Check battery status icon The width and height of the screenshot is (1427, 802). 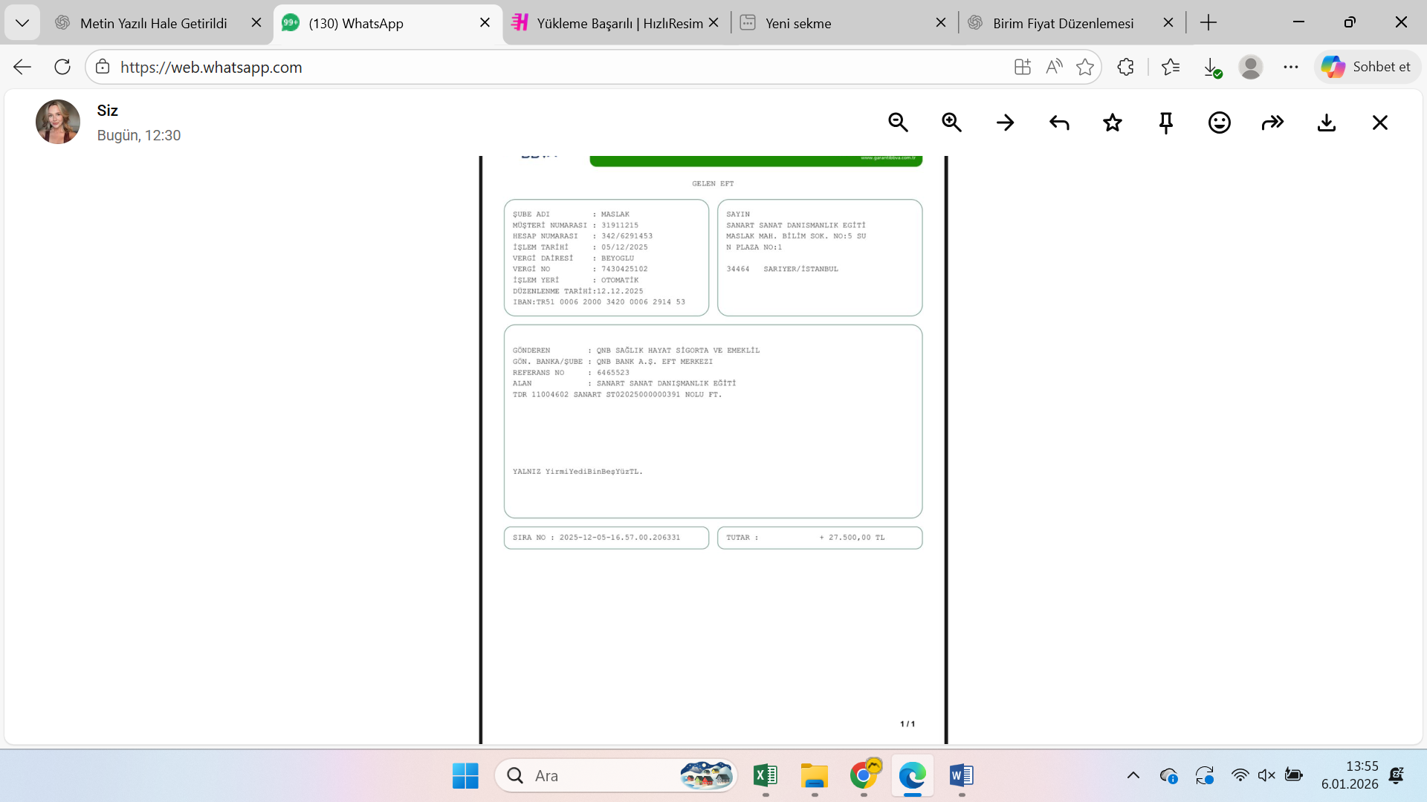click(x=1294, y=776)
